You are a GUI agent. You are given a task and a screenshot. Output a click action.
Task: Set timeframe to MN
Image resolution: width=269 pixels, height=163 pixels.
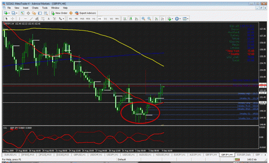[117, 18]
